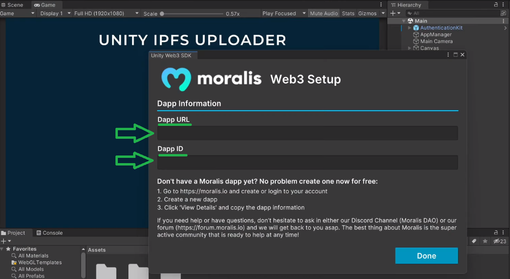Click the search by label tag icon
The image size is (510, 279).
click(x=474, y=241)
